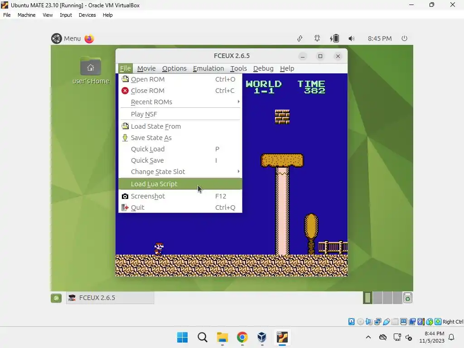Image resolution: width=464 pixels, height=348 pixels.
Task: Show hidden Windows tray icons chevron
Action: [x=368, y=337]
